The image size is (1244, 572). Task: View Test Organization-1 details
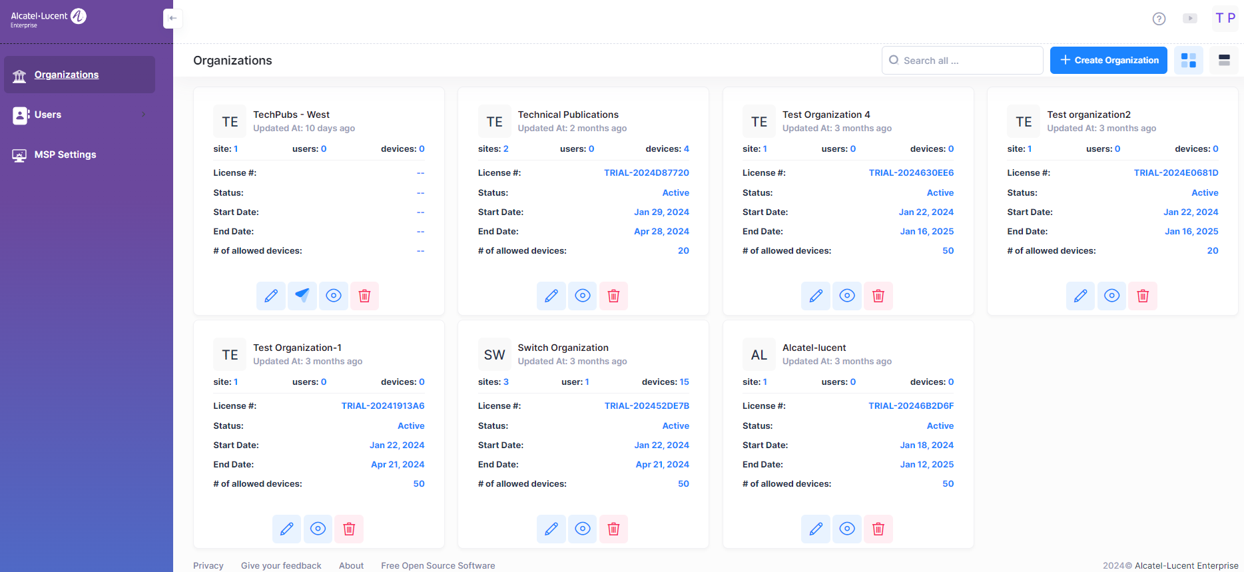(318, 529)
